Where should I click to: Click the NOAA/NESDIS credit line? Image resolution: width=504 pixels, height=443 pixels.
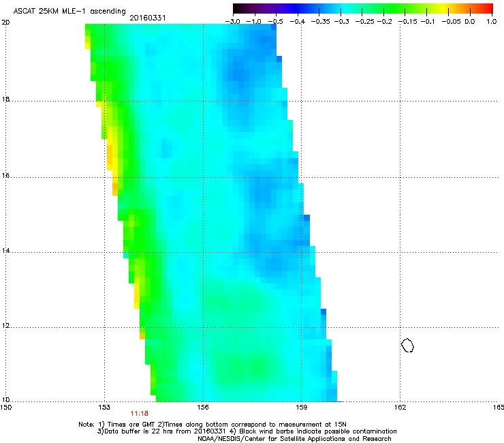pos(294,439)
